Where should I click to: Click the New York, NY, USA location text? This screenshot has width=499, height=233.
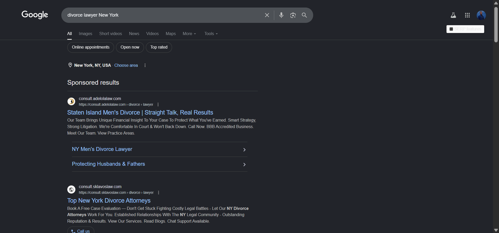93,65
